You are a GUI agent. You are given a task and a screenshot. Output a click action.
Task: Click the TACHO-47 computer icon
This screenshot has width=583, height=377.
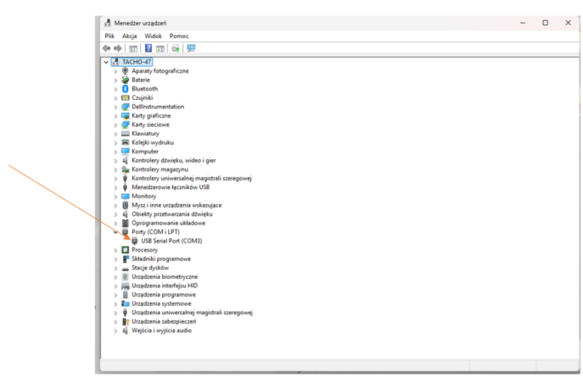[115, 62]
